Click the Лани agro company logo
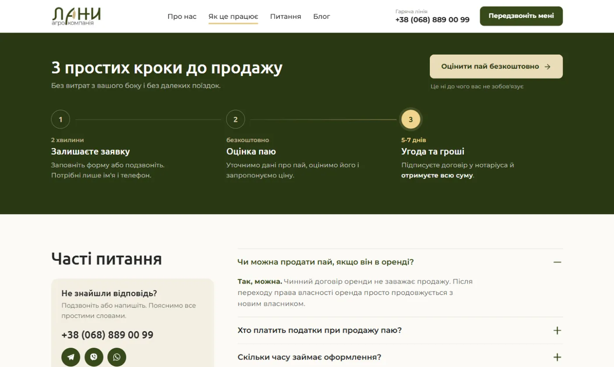 [76, 16]
